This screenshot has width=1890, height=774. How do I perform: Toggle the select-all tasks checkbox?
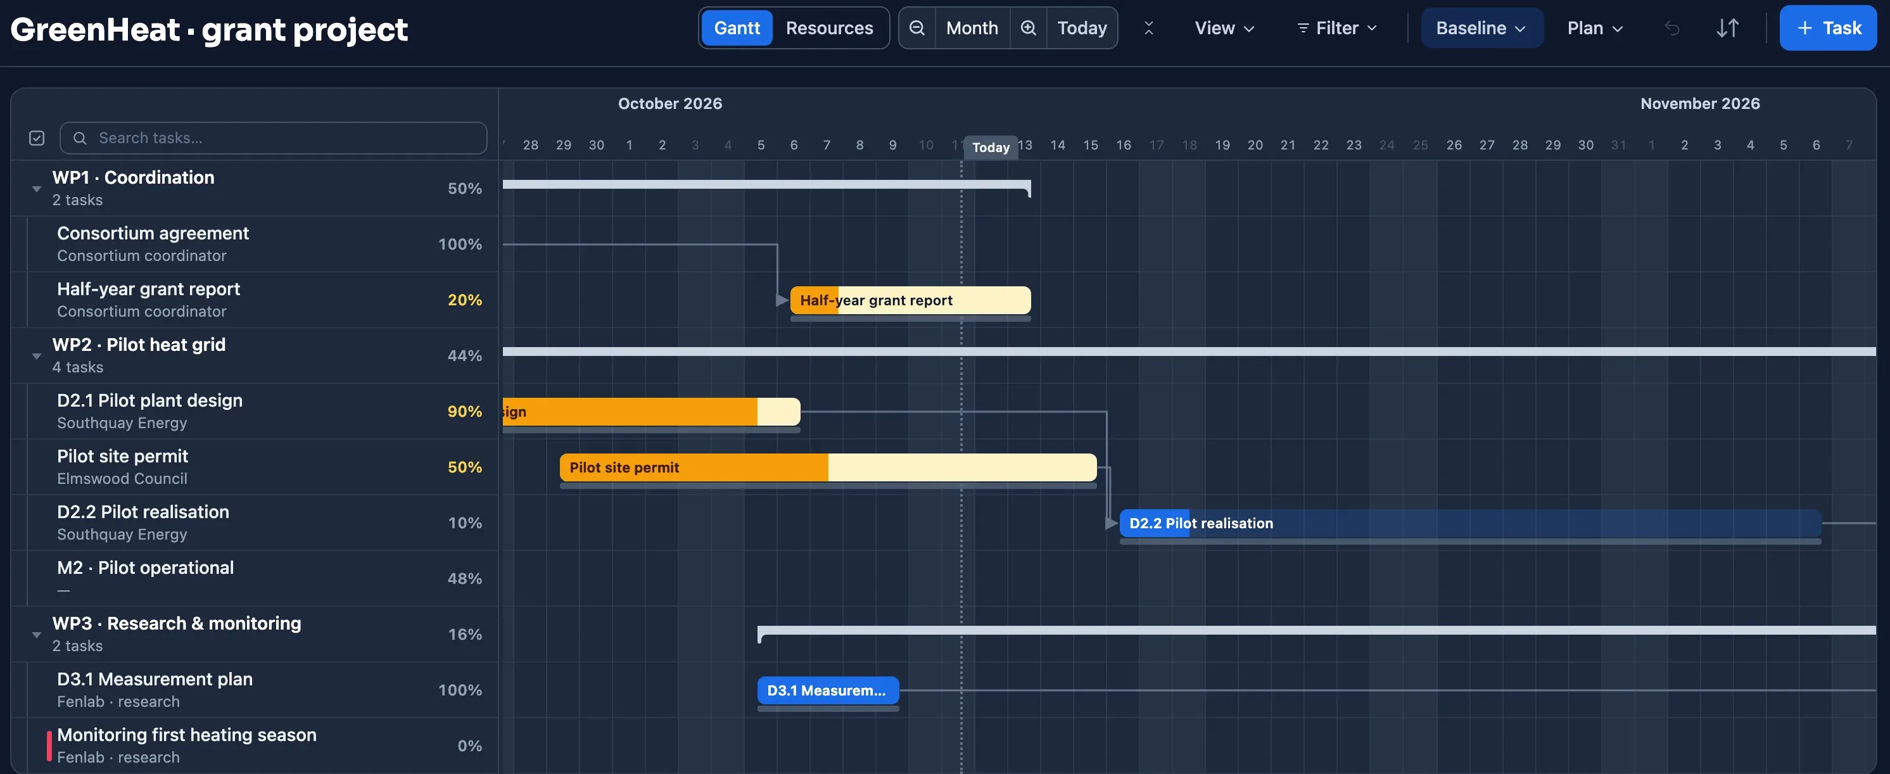click(37, 138)
